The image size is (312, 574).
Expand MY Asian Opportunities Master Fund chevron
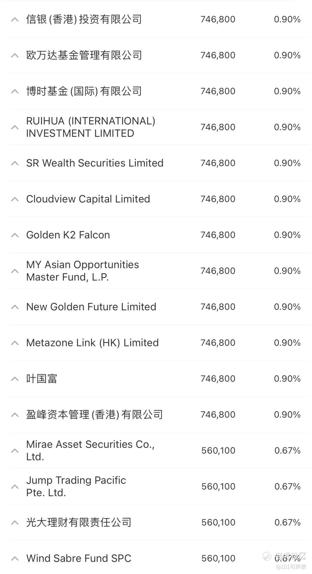point(15,271)
